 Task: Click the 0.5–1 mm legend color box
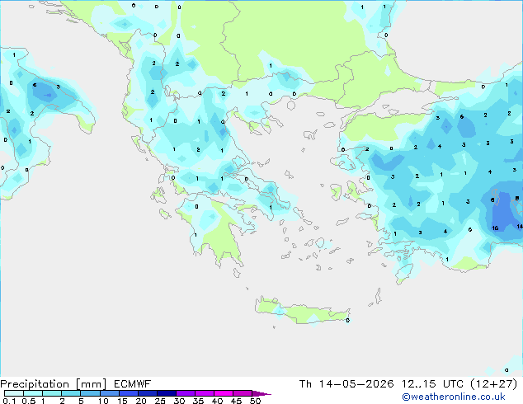(33, 393)
